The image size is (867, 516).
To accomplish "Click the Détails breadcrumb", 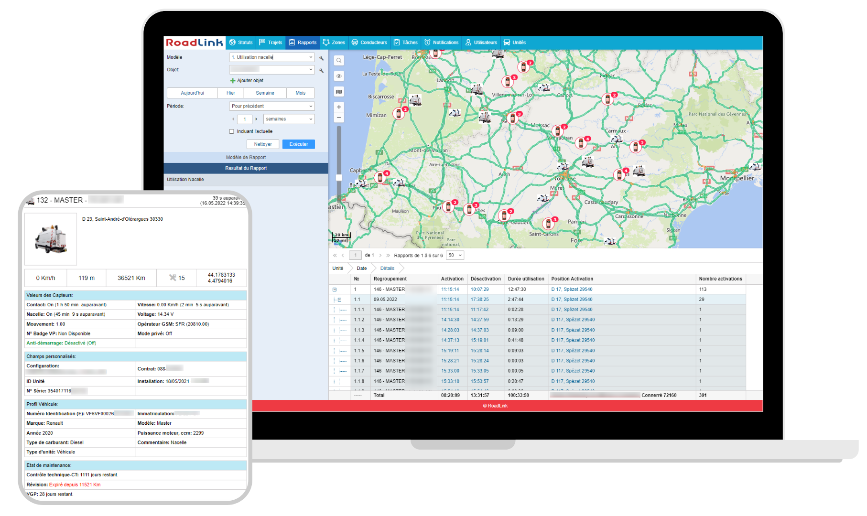I will point(388,269).
